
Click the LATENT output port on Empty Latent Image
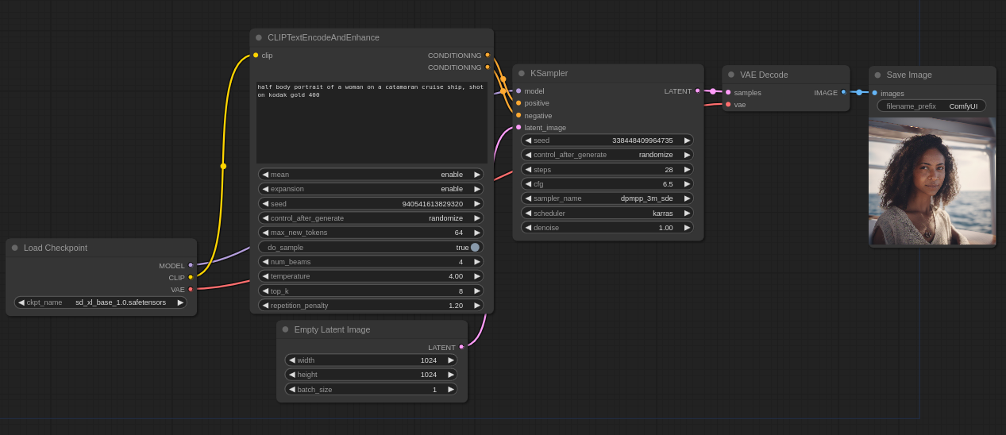pyautogui.click(x=461, y=347)
